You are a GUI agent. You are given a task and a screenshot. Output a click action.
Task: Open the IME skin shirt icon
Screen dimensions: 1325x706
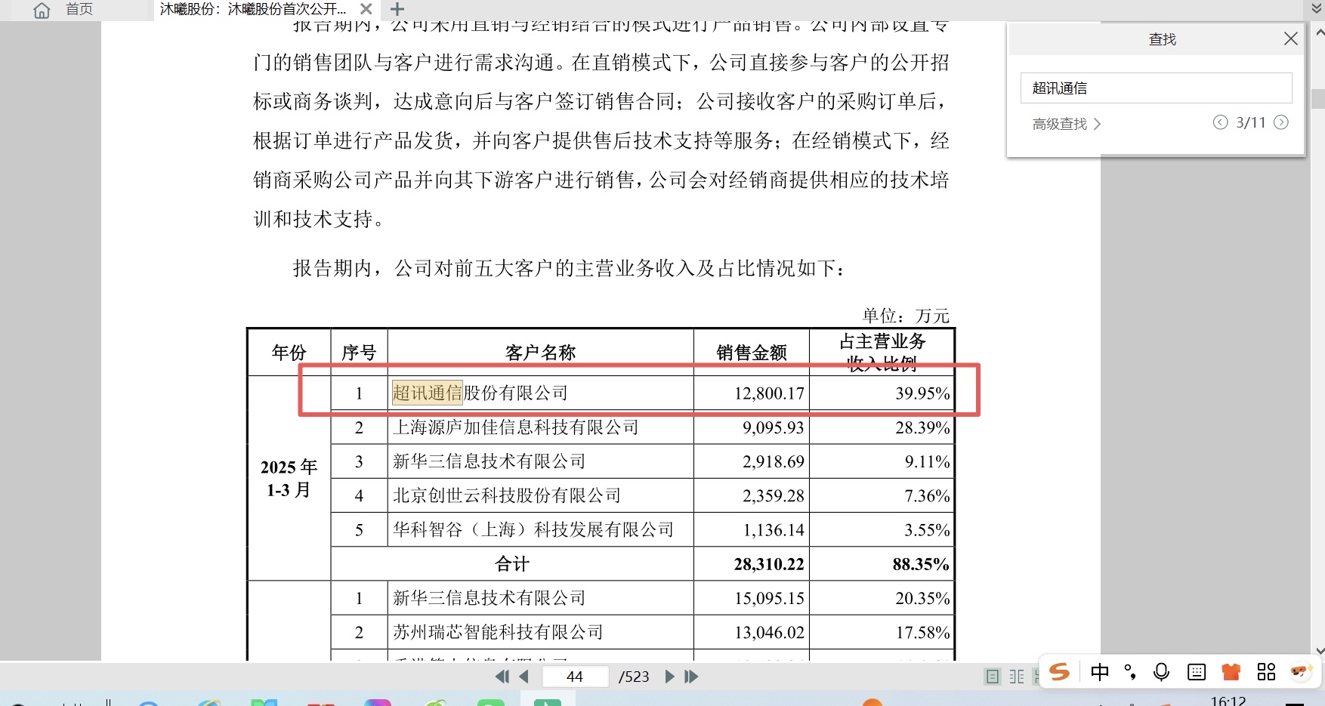coord(1231,672)
